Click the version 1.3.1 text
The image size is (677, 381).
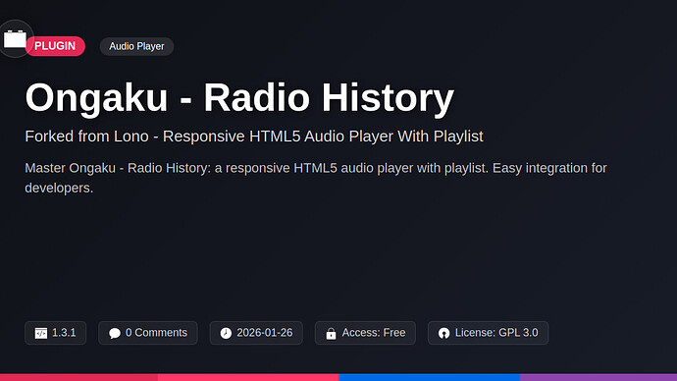[64, 333]
